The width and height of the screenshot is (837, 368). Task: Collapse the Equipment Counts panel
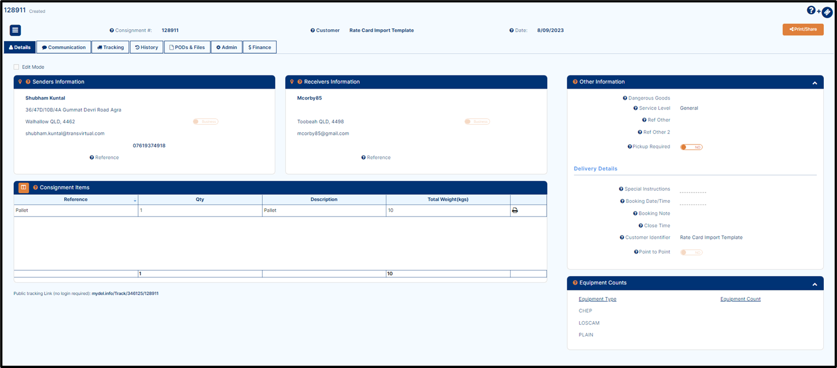pos(814,283)
